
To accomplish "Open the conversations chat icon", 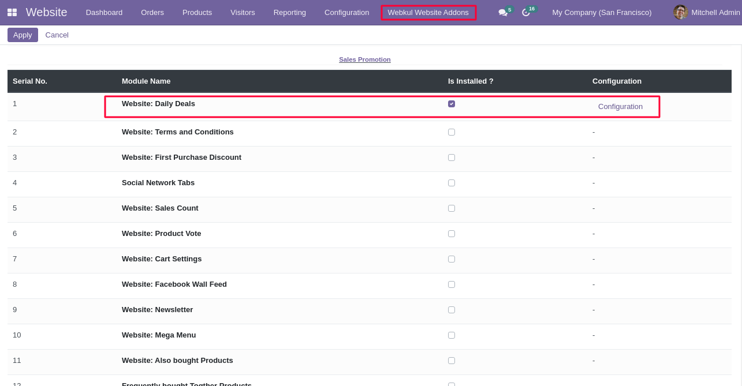I will (x=503, y=12).
